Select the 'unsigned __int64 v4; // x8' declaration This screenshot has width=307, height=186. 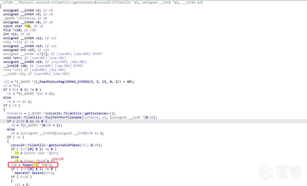click(x=28, y=14)
